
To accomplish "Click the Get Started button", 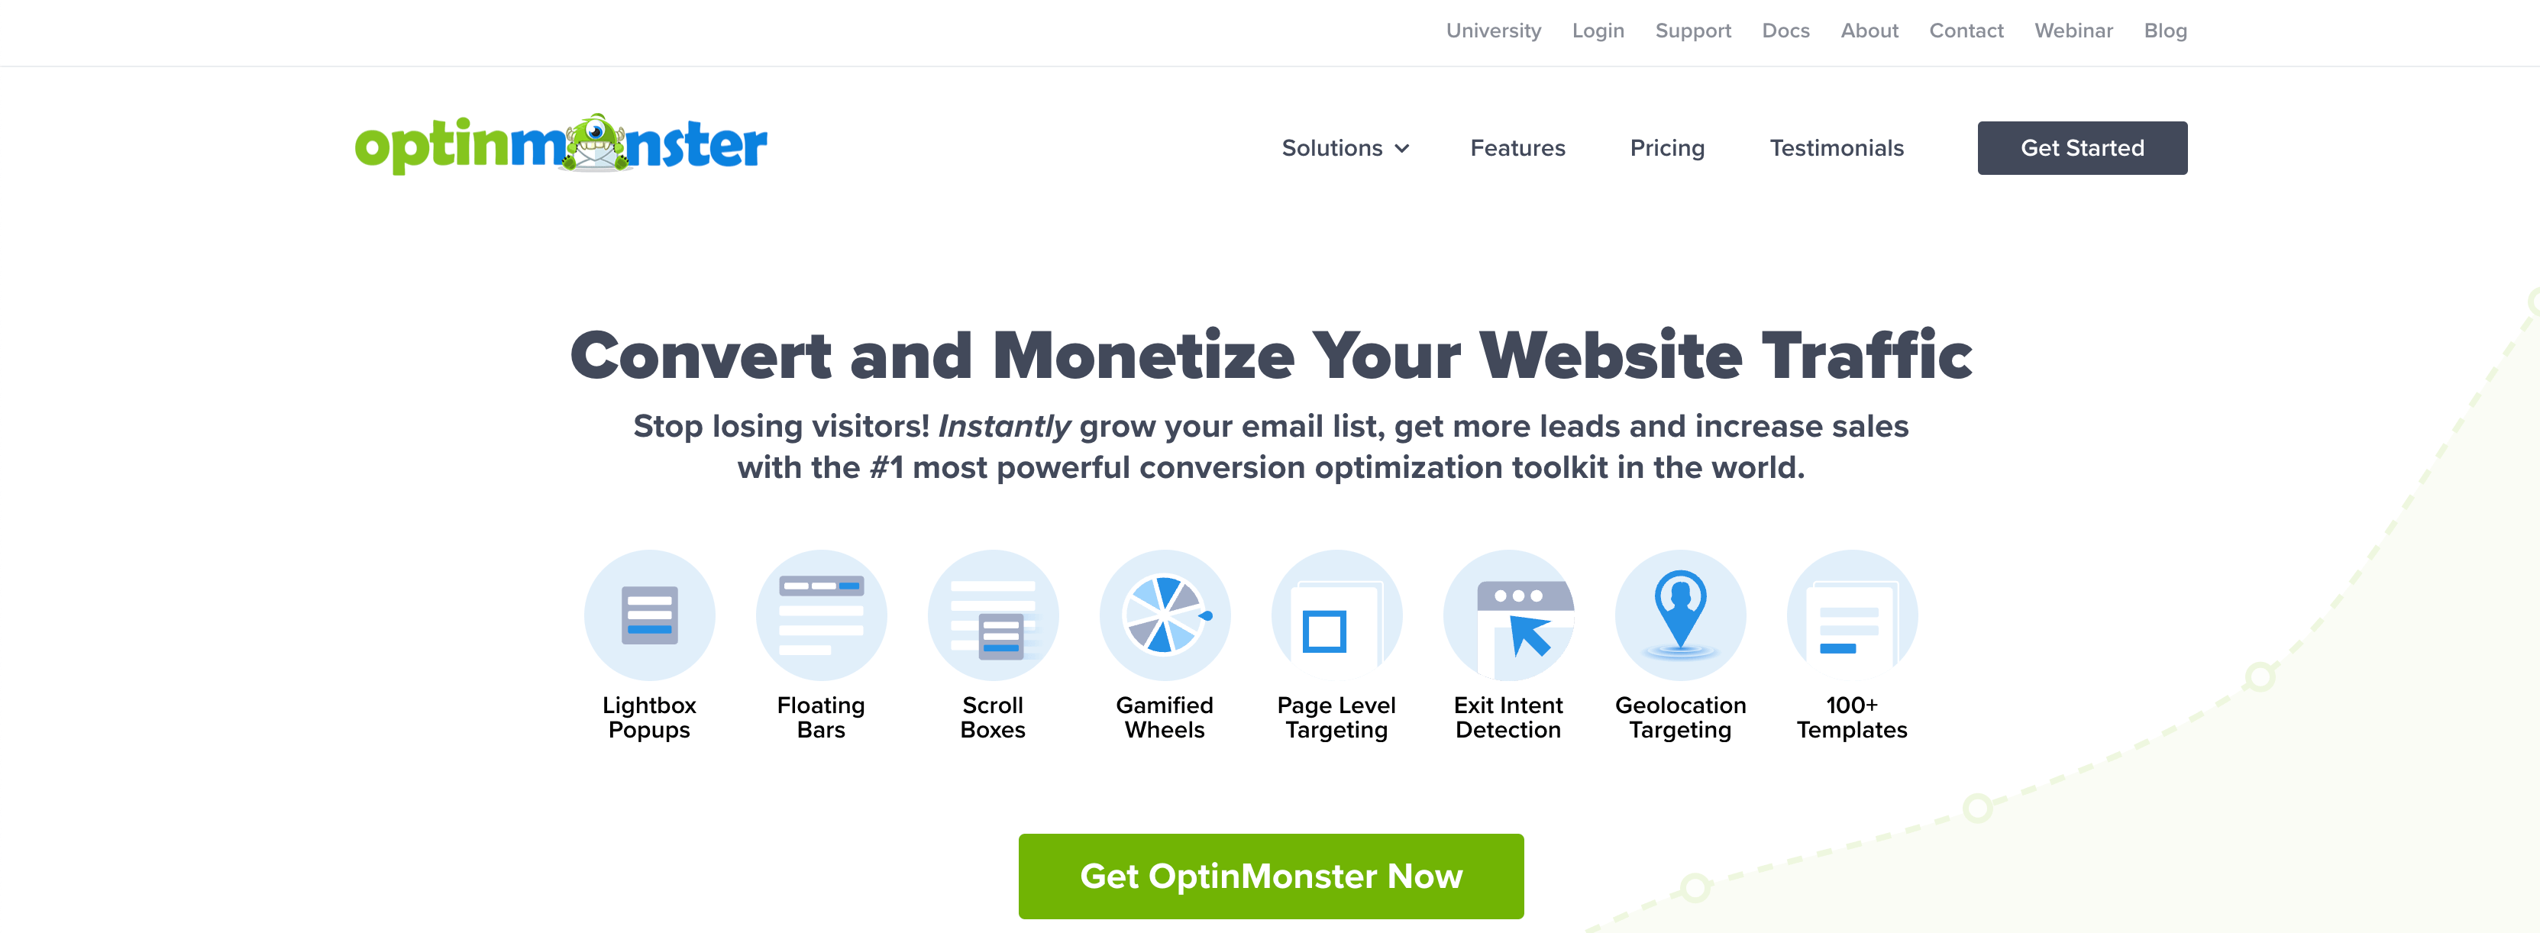I will point(2082,147).
